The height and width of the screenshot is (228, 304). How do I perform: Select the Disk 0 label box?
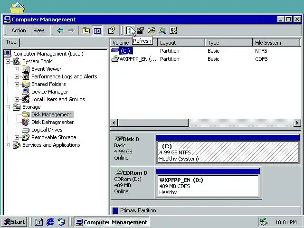pos(133,149)
